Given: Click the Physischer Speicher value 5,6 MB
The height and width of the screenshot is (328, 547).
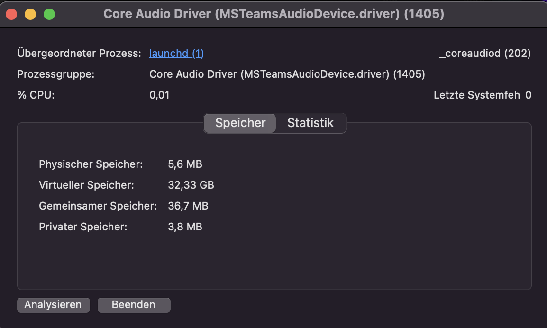Looking at the screenshot, I should (185, 164).
